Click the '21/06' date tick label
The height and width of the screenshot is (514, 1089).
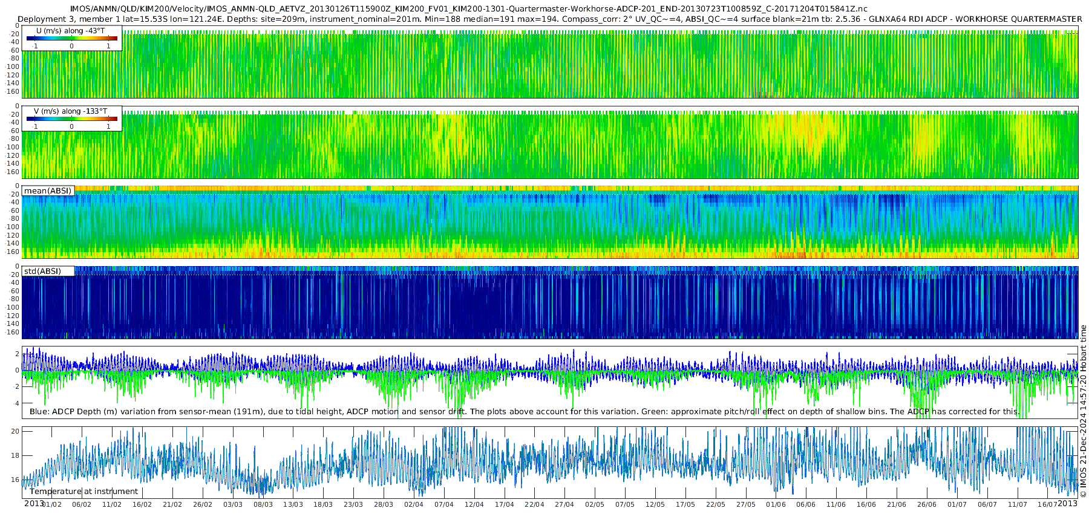897,504
